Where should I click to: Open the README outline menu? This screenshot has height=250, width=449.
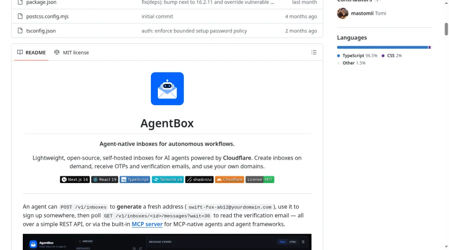click(x=314, y=52)
